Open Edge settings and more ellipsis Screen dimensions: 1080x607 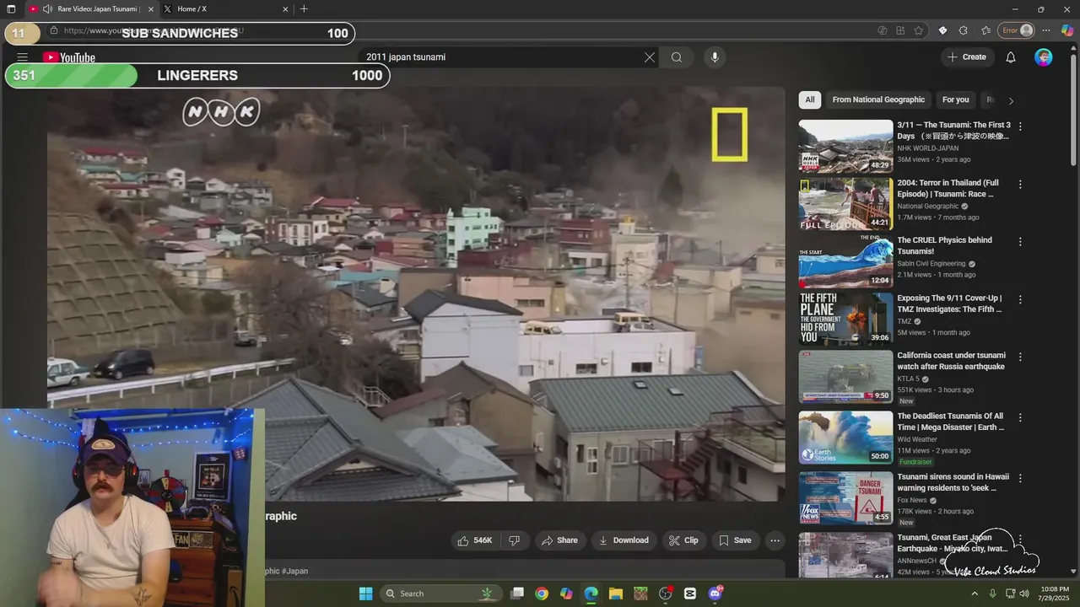pyautogui.click(x=1047, y=30)
